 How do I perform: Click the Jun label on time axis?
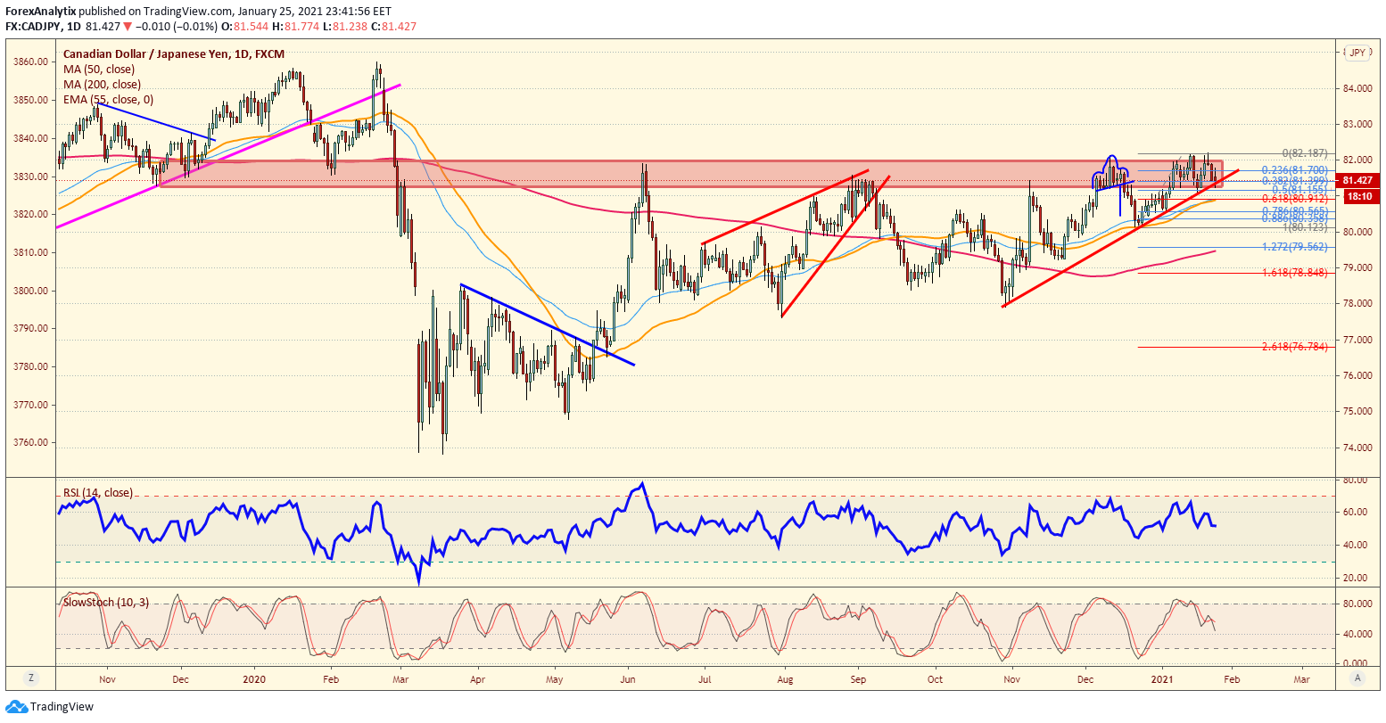point(629,679)
